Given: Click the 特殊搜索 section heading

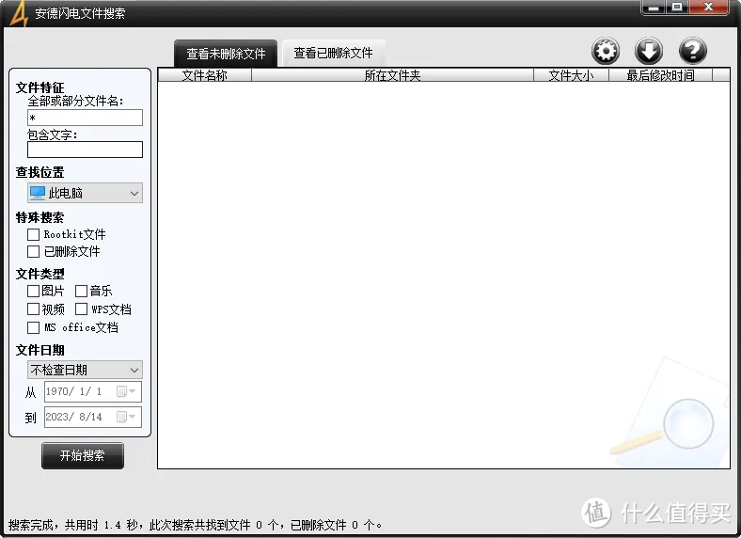Looking at the screenshot, I should tap(39, 217).
